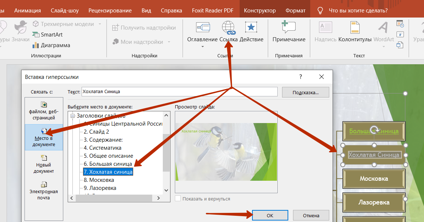Insert date and time icon

pos(400,24)
